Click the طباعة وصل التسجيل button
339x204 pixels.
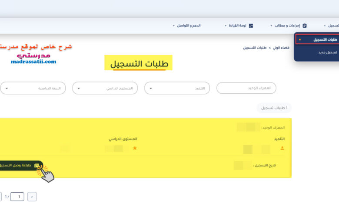point(21,165)
